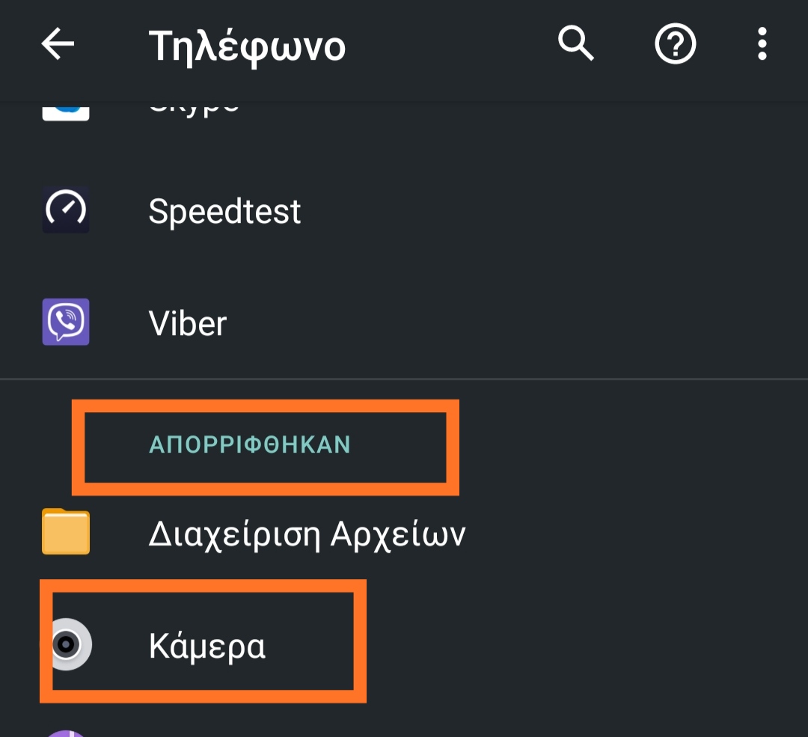Image resolution: width=808 pixels, height=737 pixels.
Task: Select the Κάμερα app entry
Action: click(207, 646)
